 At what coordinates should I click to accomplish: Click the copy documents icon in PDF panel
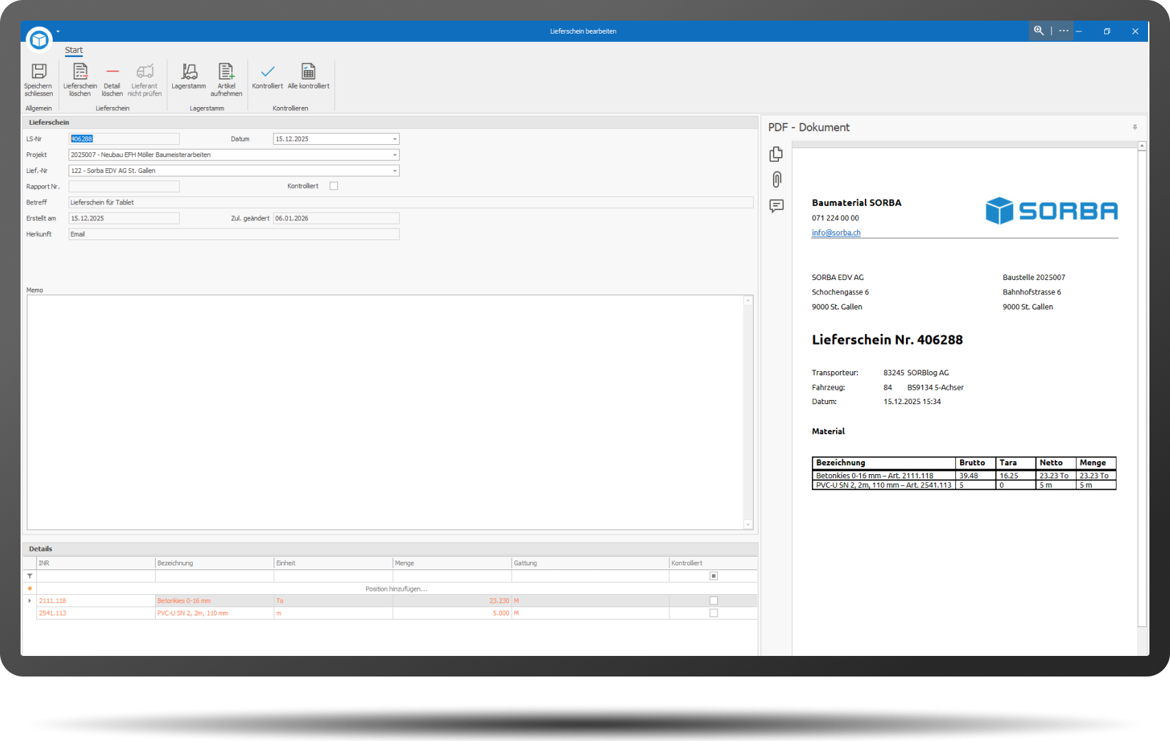tap(776, 154)
